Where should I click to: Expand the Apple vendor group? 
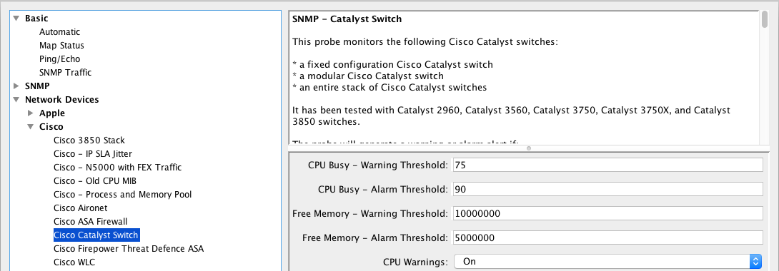pos(30,113)
